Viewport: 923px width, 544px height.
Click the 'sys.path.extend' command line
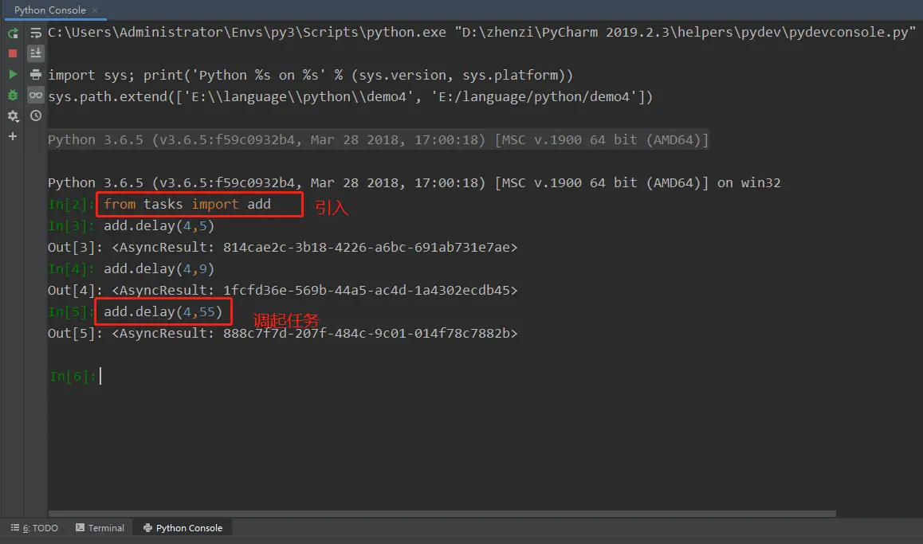pos(350,97)
